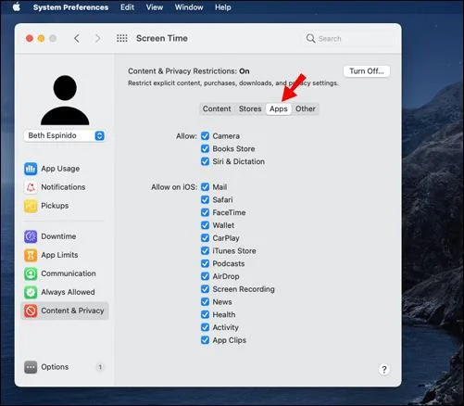This screenshot has width=464, height=406.
Task: Uncheck the Books Store checkbox
Action: tap(205, 148)
